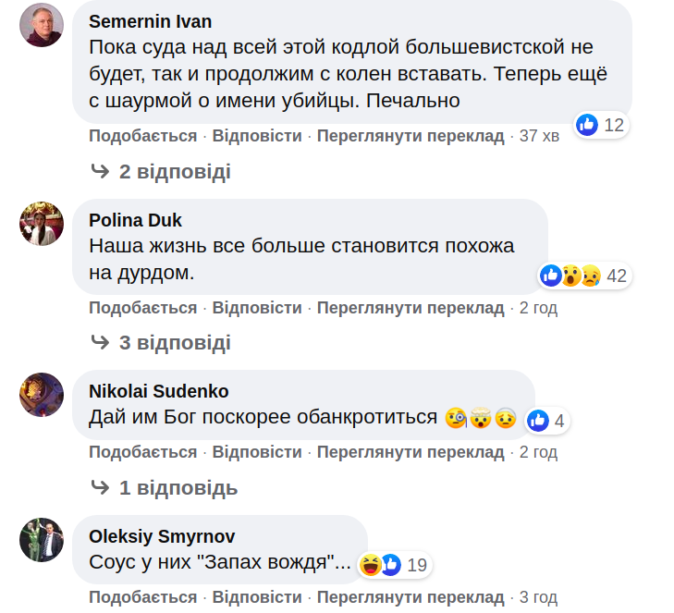Expand 2 replies under Semernin Ivan's comment
The width and height of the screenshot is (674, 613).
(x=174, y=171)
